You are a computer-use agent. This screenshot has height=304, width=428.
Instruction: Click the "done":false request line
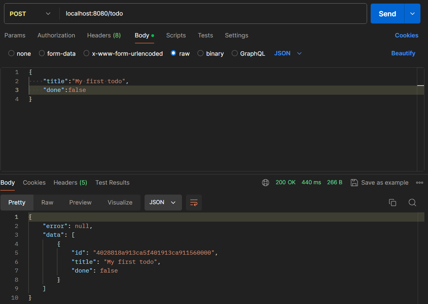[x=64, y=90]
